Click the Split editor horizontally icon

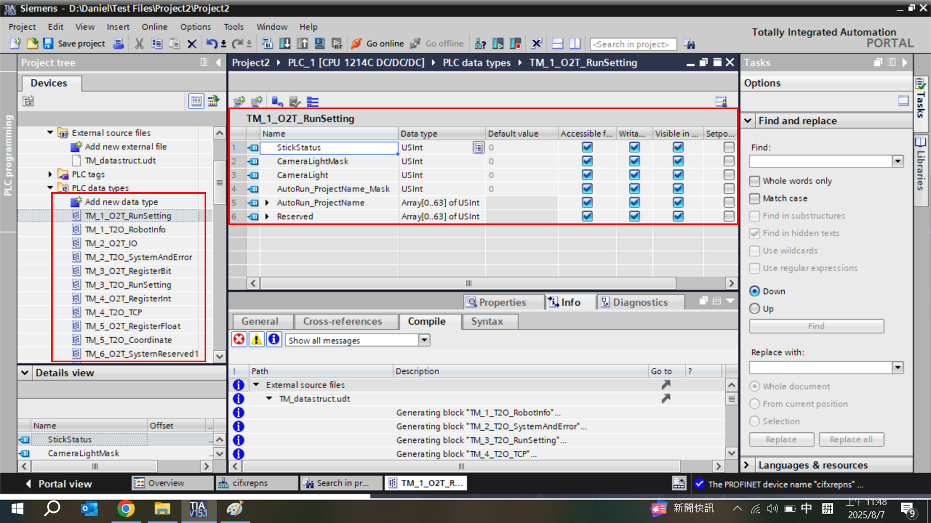(x=558, y=43)
